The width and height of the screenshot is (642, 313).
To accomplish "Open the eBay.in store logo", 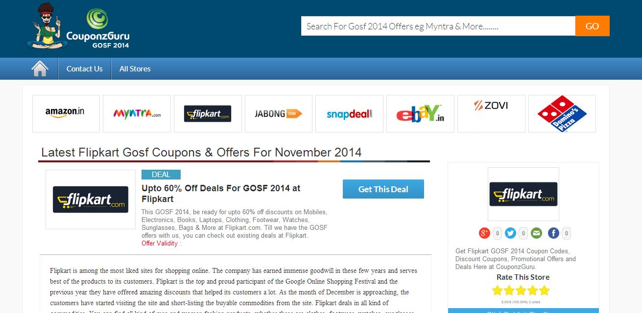I will tap(420, 113).
